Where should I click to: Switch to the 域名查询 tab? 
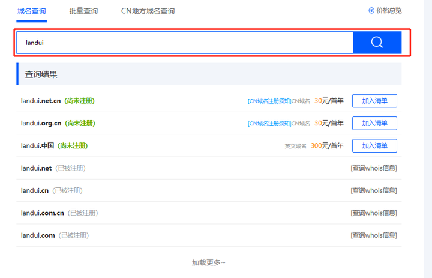coord(31,11)
